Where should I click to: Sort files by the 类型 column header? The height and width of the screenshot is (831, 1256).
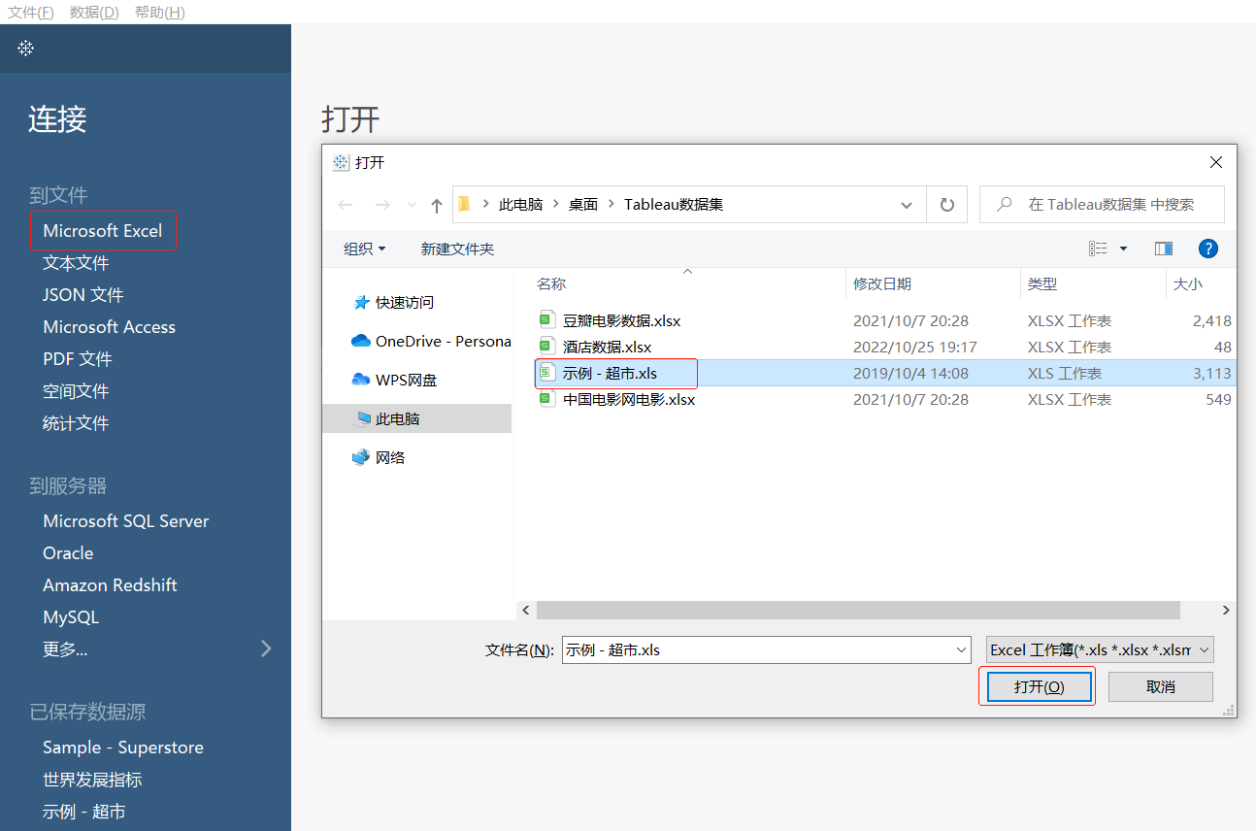coord(1042,283)
